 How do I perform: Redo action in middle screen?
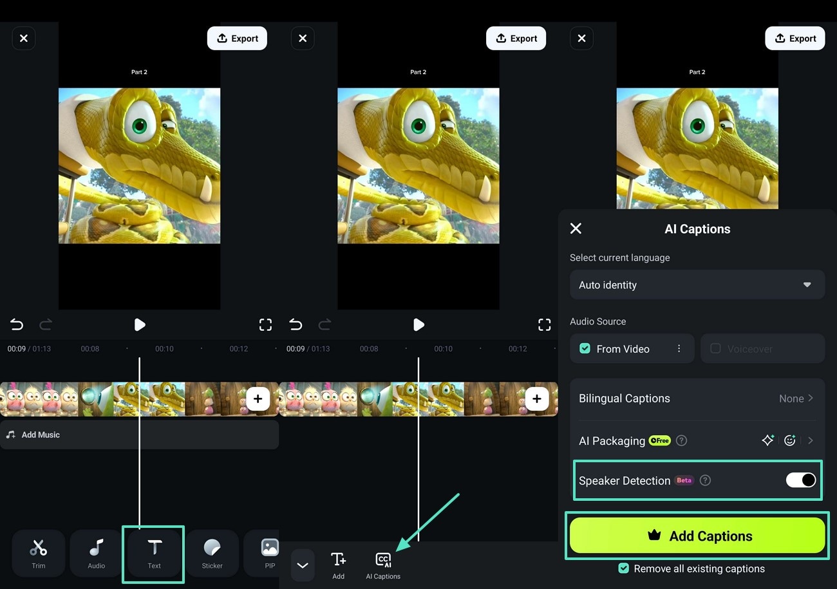pos(324,324)
